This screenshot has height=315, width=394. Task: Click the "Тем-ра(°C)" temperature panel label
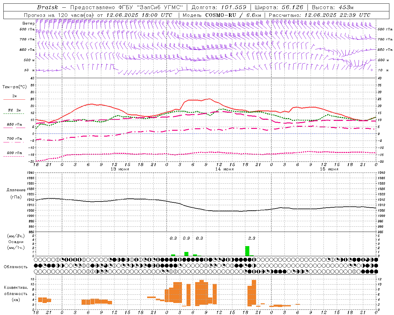[14, 87]
